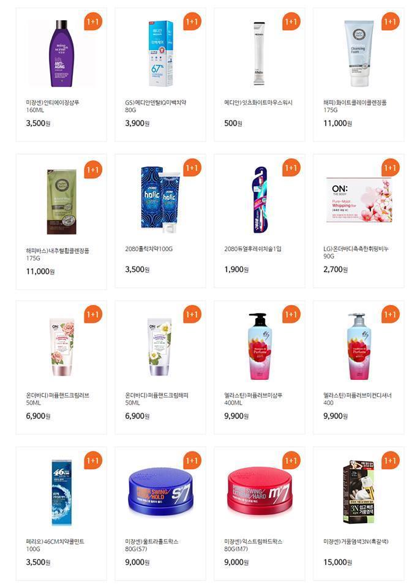Click the 1+1 badge on ON whipping soap
Screen dimensions: 420x588
391,168
